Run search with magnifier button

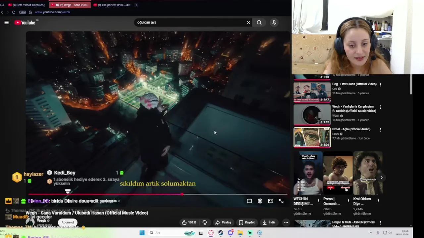[259, 22]
